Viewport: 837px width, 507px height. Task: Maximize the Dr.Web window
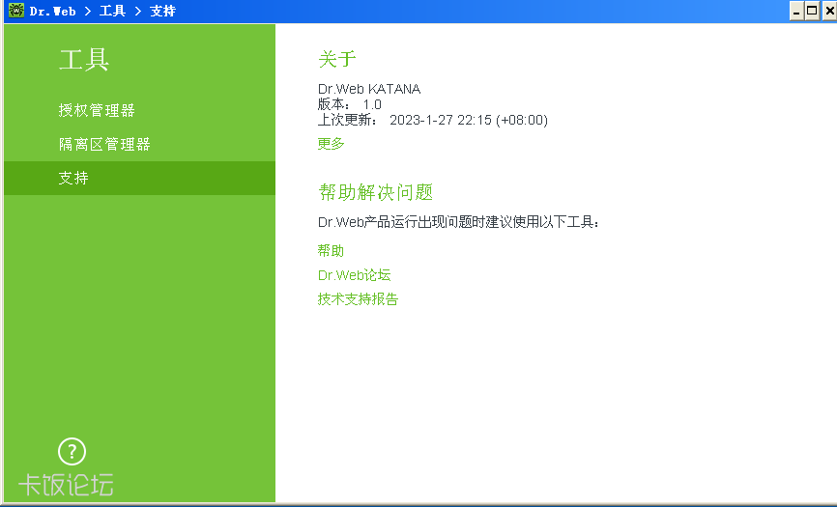point(813,12)
